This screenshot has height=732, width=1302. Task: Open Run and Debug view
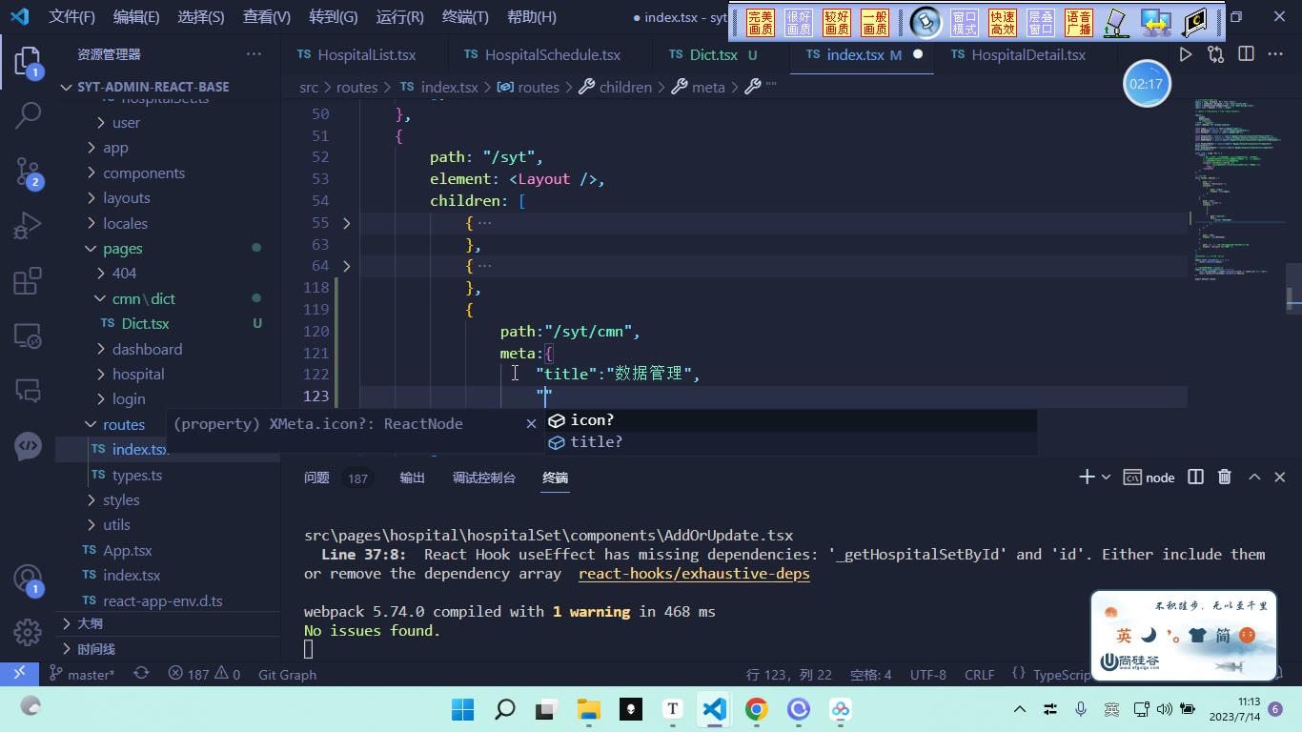click(28, 227)
